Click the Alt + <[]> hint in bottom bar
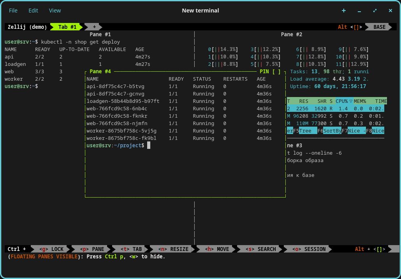401x279 pixels. coord(370,249)
